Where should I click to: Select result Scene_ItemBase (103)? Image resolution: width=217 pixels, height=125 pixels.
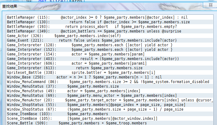pyautogui.click(x=109, y=114)
